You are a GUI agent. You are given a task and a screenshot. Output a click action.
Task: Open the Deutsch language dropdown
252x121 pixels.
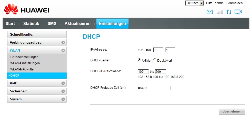(195, 3)
